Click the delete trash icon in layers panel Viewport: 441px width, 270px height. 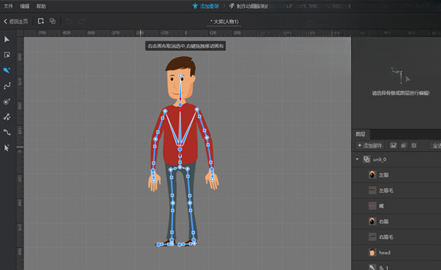(x=414, y=145)
